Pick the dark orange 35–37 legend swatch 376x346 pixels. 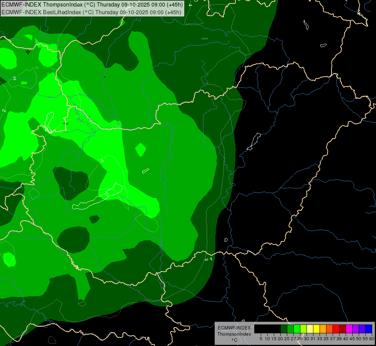click(x=330, y=329)
